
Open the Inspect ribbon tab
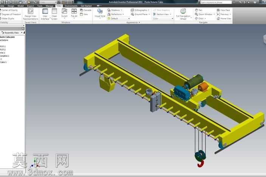pyautogui.click(x=30, y=6)
